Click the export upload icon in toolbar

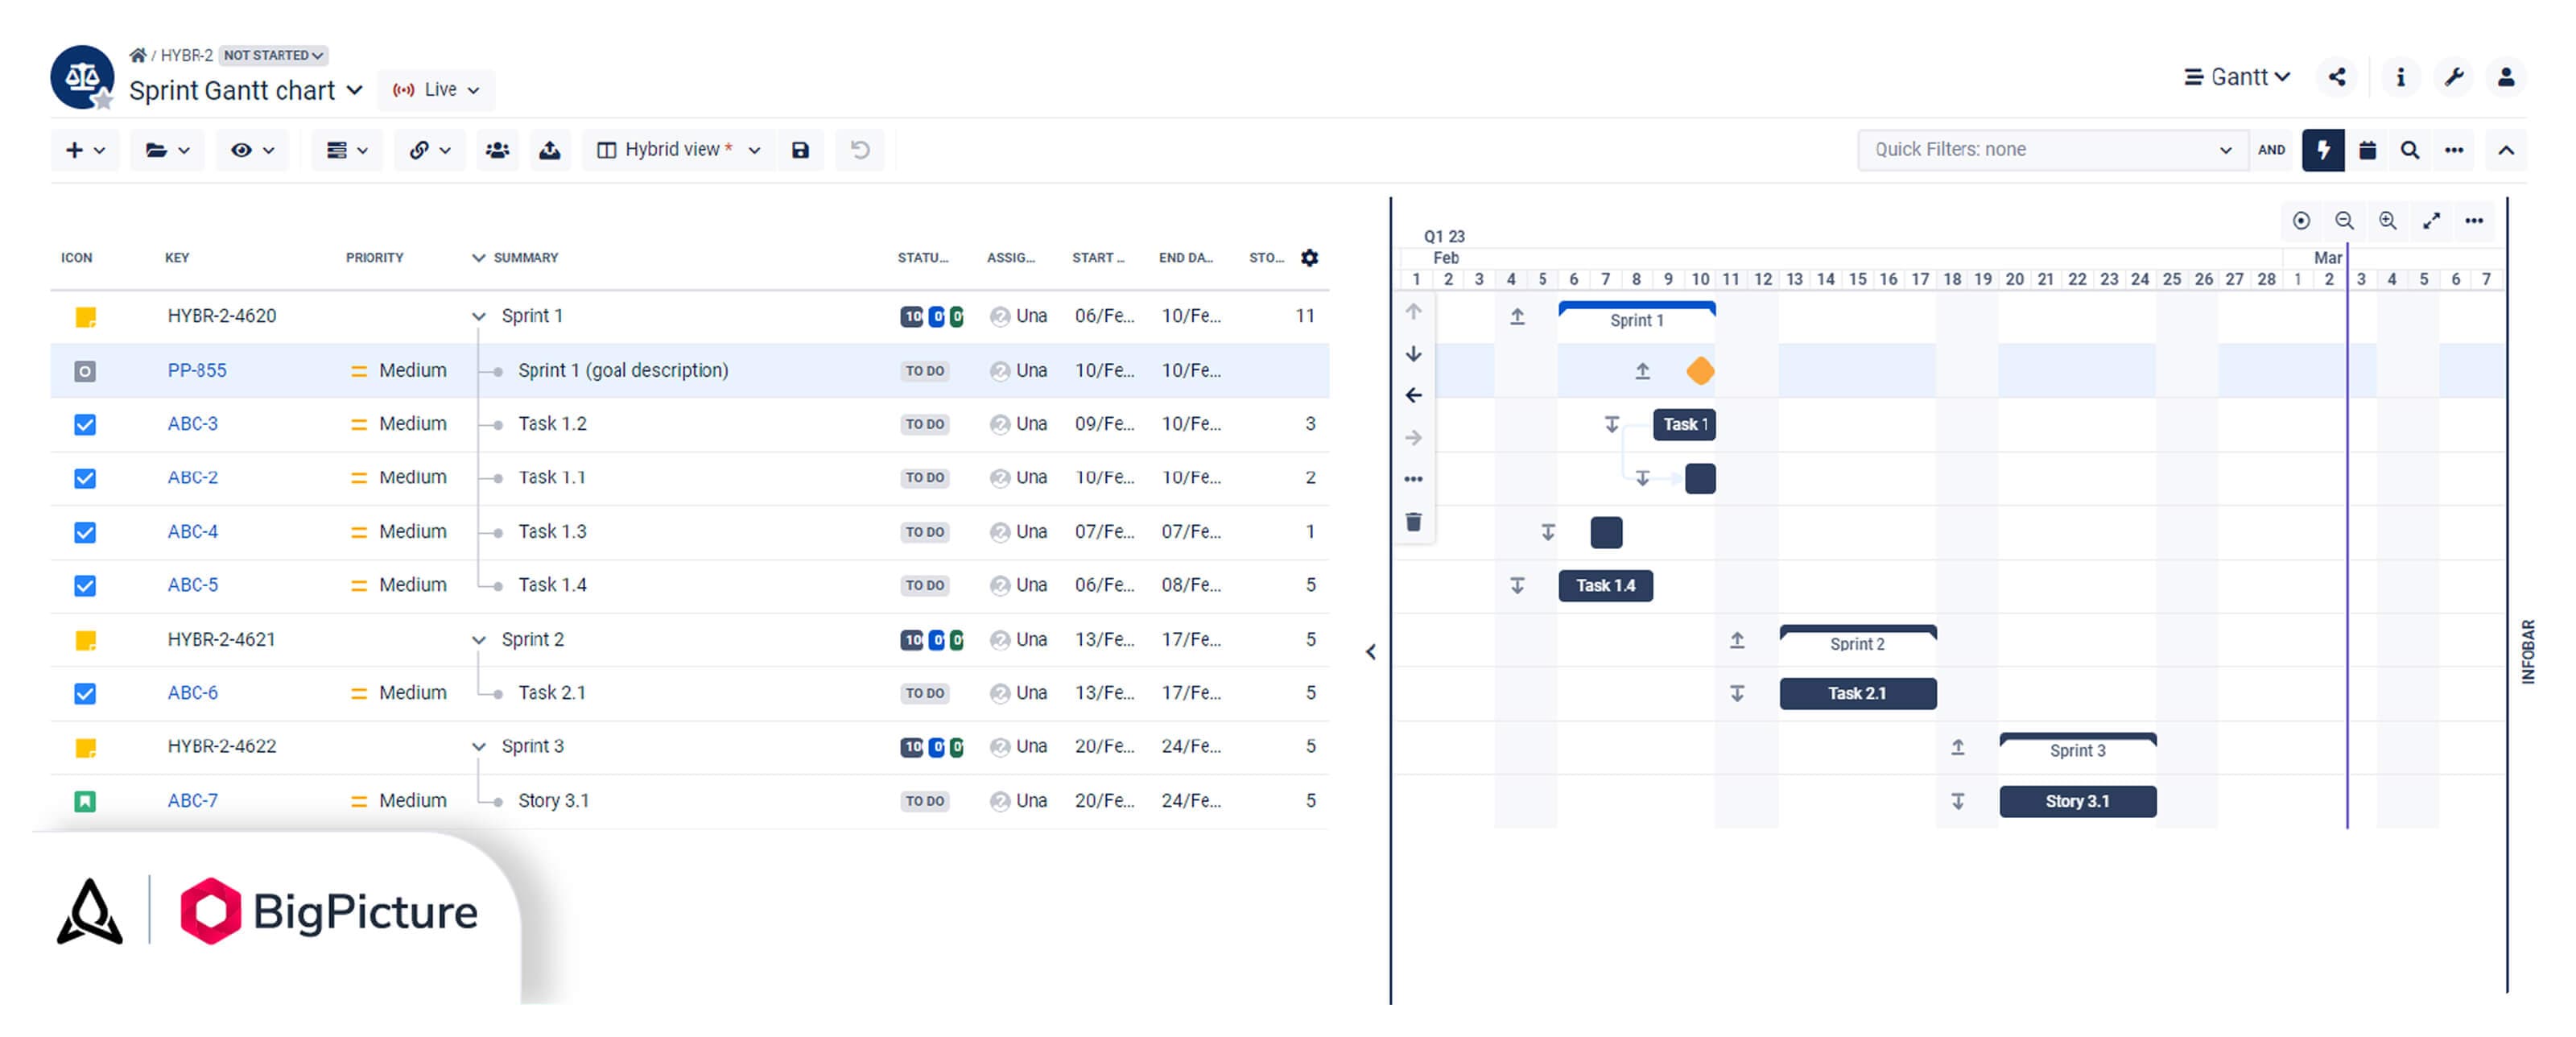[x=550, y=150]
